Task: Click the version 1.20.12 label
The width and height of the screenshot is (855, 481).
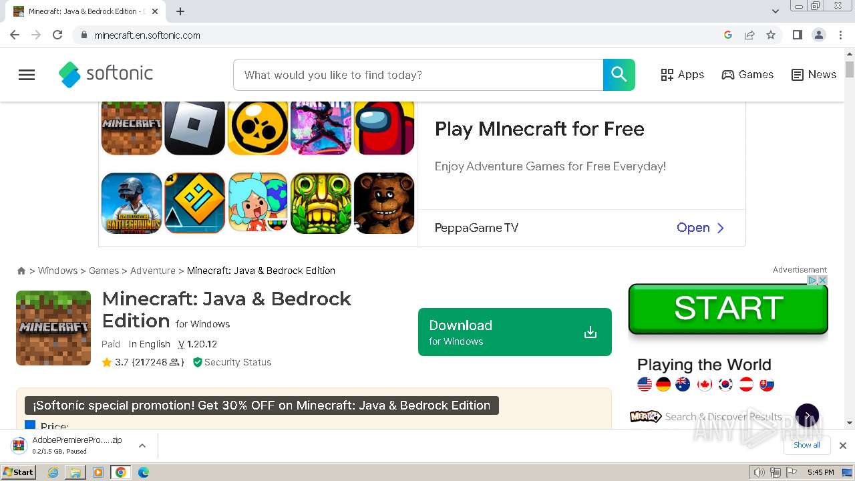Action: [x=198, y=344]
